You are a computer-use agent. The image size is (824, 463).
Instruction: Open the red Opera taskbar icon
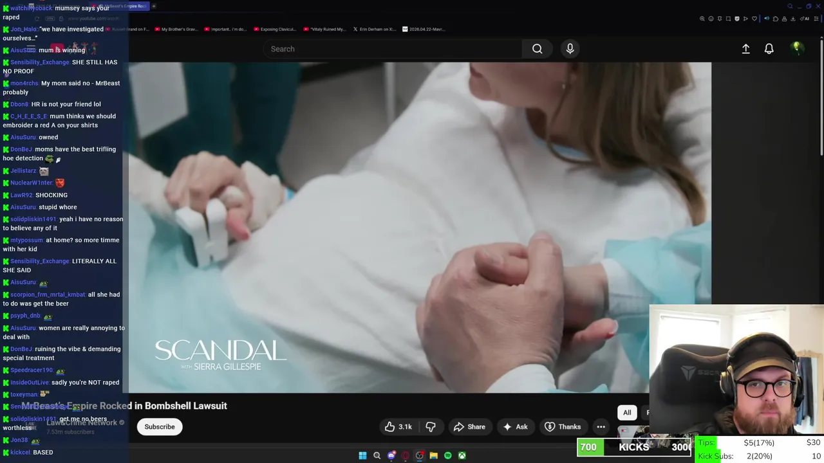tap(406, 455)
